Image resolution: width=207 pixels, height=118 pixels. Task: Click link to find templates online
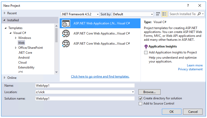(100, 77)
